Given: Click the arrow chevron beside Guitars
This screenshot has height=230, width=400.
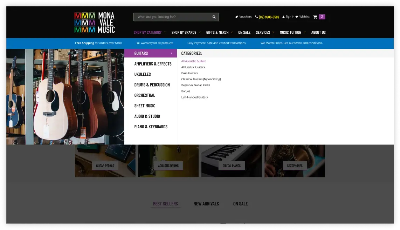Looking at the screenshot, I should coord(171,53).
